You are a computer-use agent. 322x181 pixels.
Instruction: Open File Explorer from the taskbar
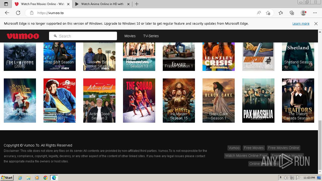[x=28, y=178]
